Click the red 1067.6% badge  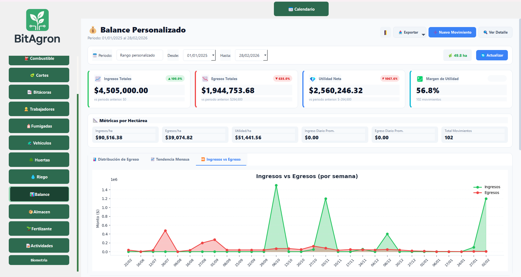coord(390,79)
